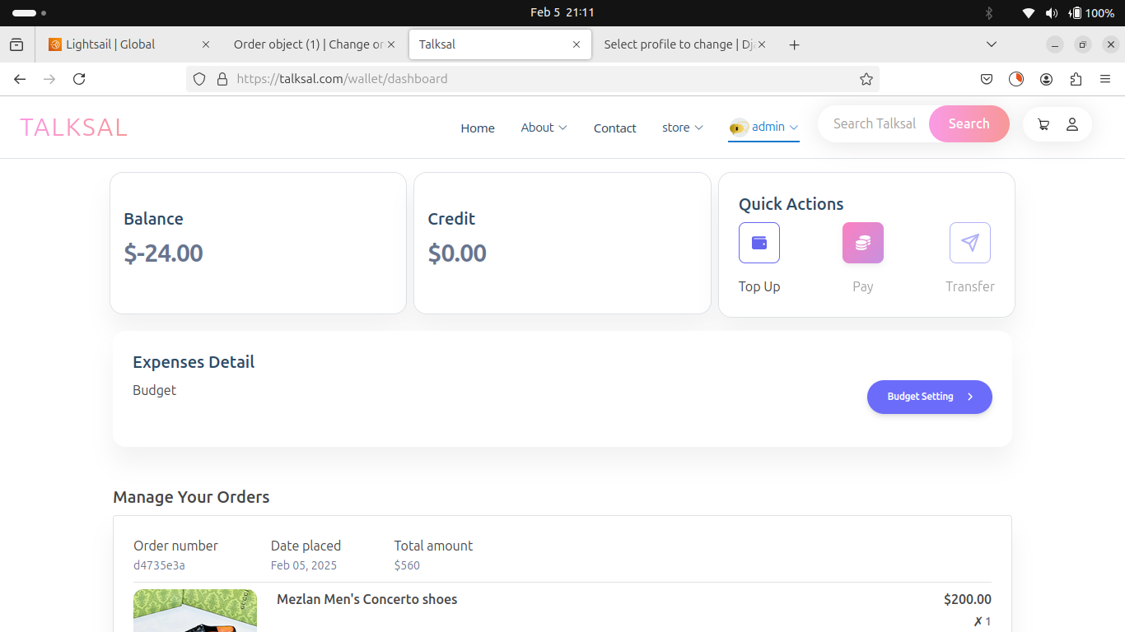This screenshot has height=632, width=1125.
Task: Open the Contact nav link
Action: click(615, 128)
